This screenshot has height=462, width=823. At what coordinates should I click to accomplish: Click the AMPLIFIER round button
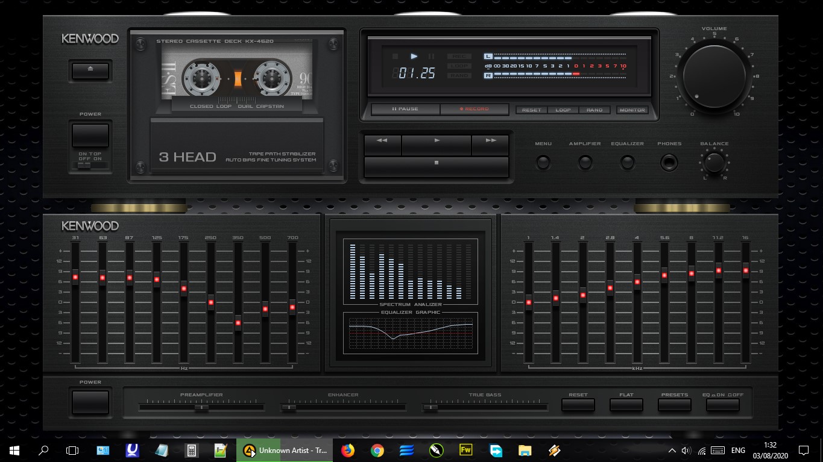pyautogui.click(x=585, y=162)
